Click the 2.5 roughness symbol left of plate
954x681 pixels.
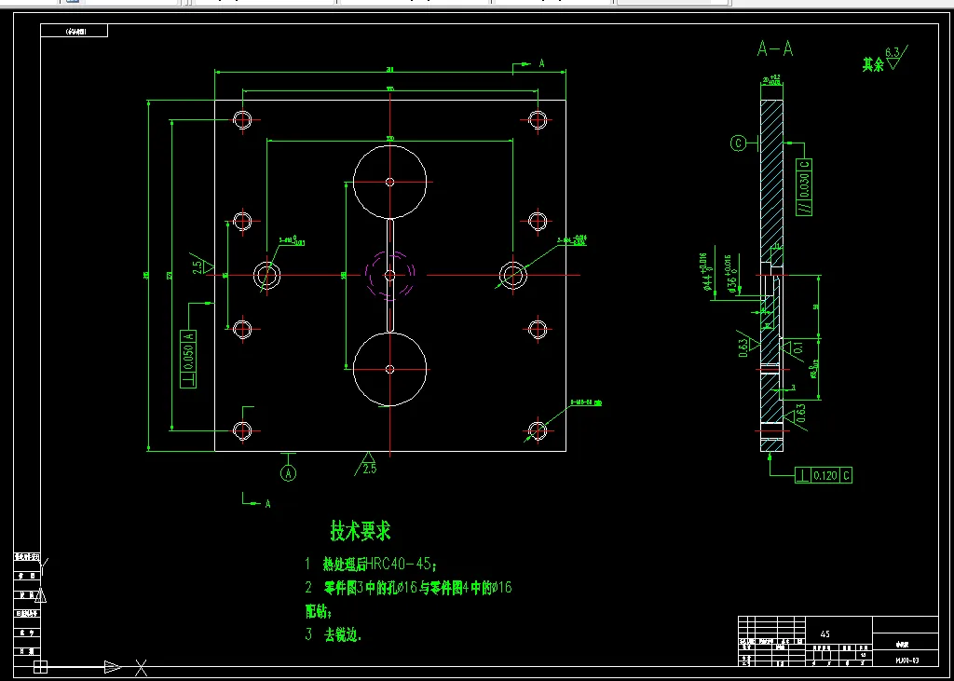202,265
